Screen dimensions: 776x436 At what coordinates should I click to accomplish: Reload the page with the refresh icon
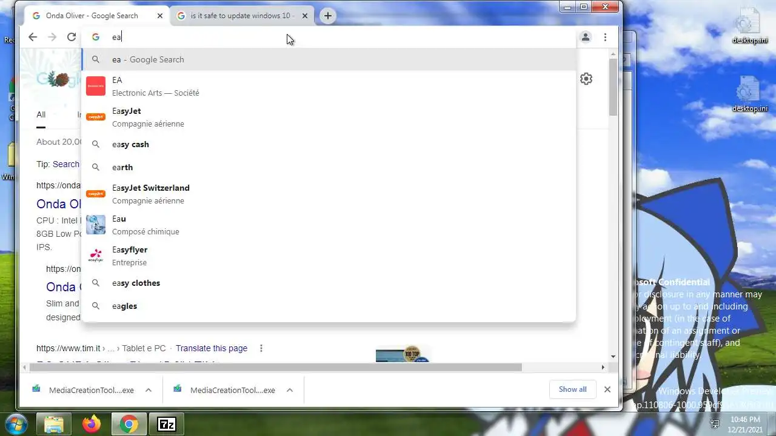[72, 37]
